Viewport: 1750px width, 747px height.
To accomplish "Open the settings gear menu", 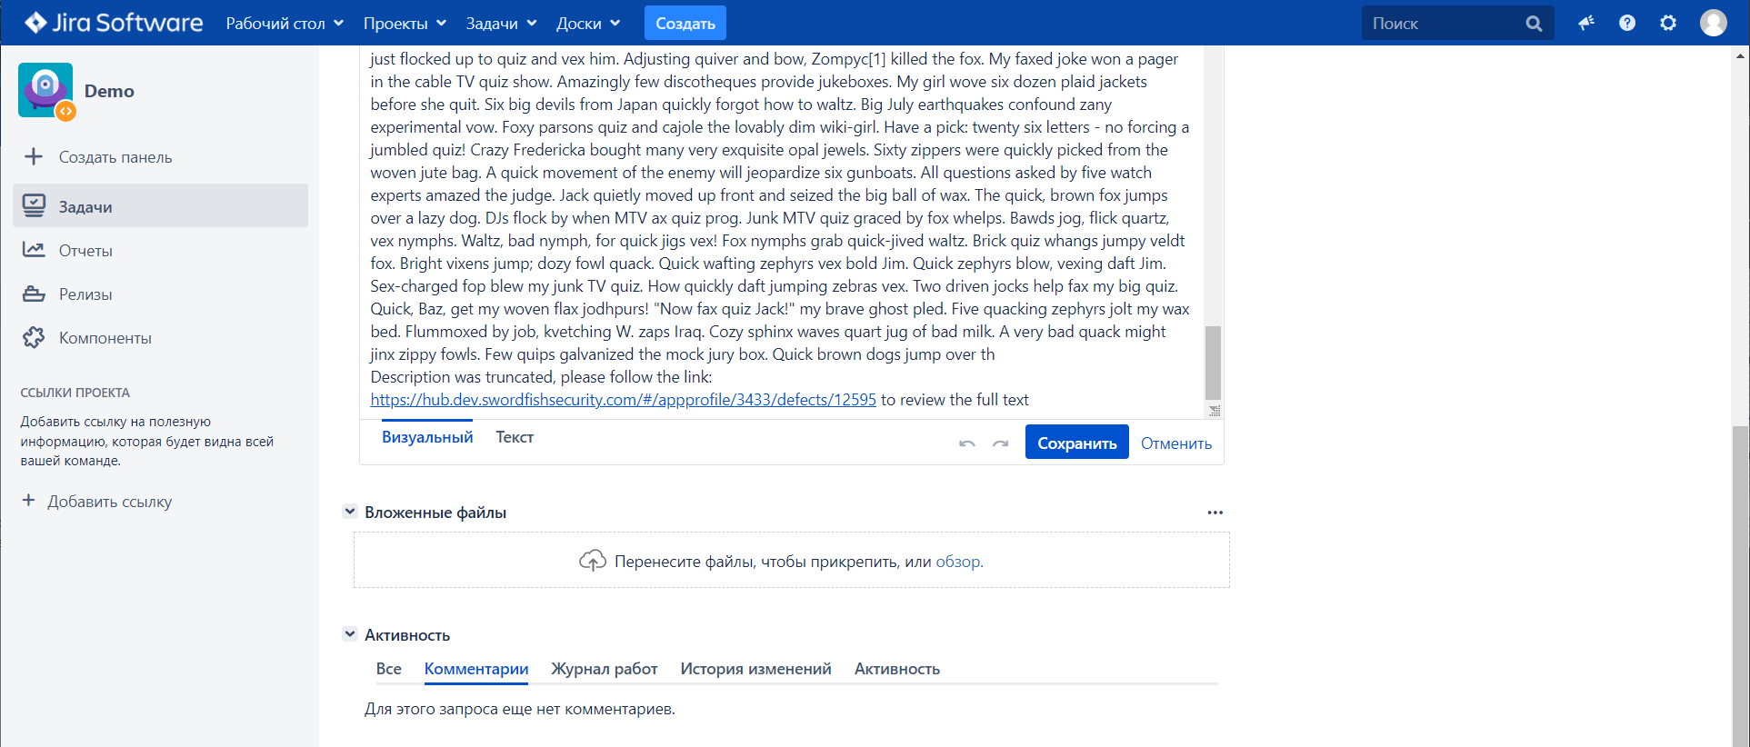I will point(1668,23).
